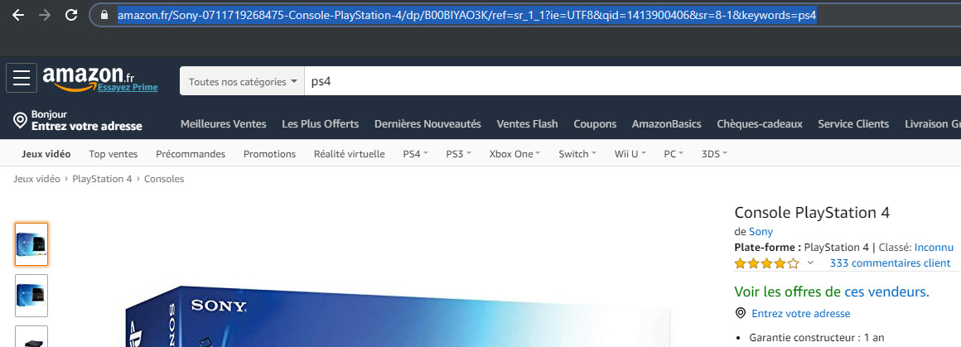Click the Sony brand link

761,232
